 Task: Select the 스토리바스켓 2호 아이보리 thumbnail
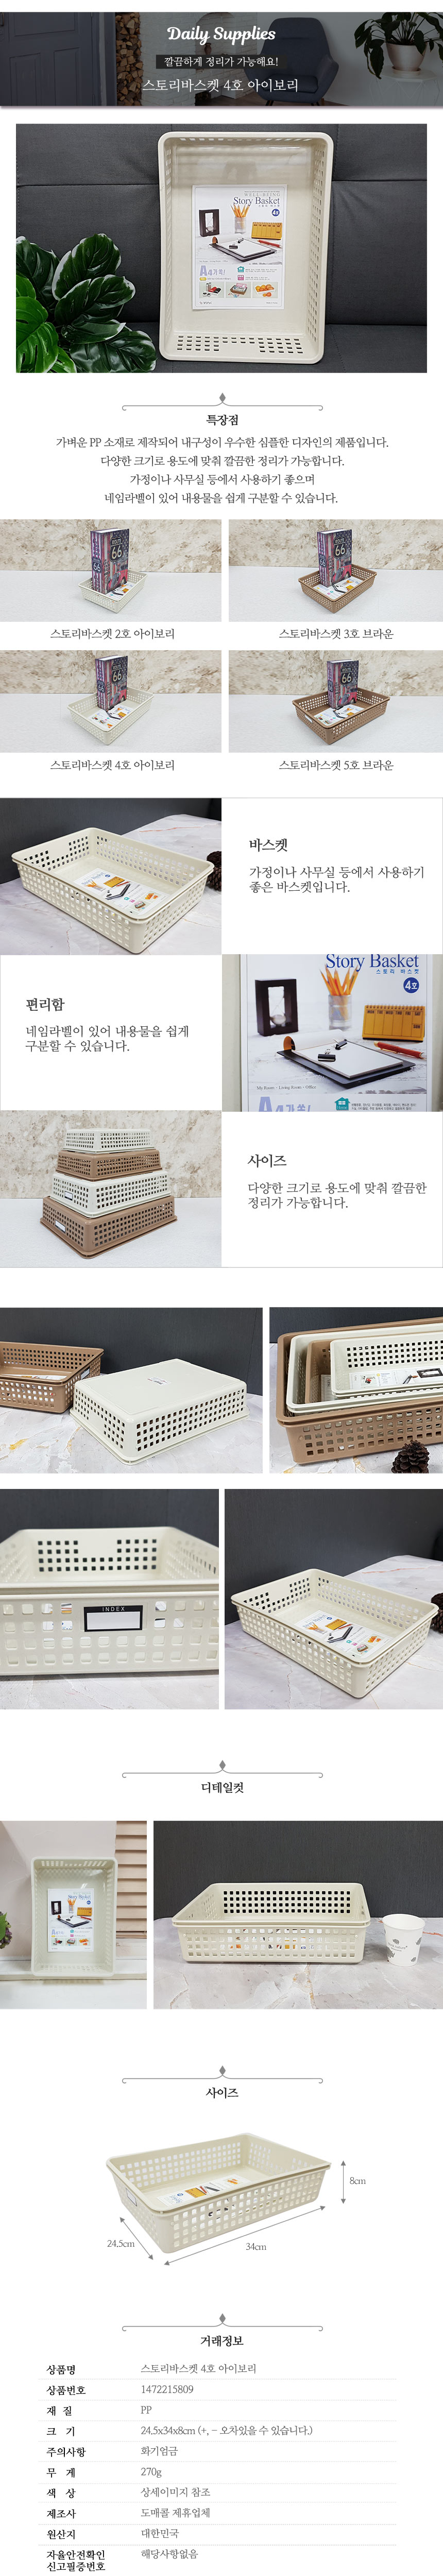pos(111,571)
